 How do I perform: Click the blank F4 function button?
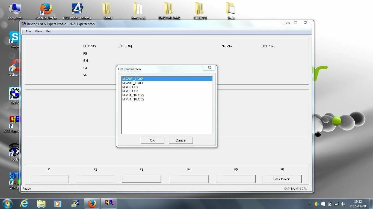coord(189,179)
